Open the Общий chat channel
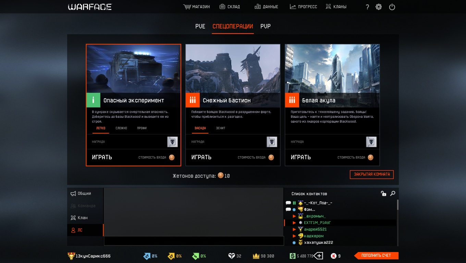This screenshot has height=263, width=466. pos(85,194)
